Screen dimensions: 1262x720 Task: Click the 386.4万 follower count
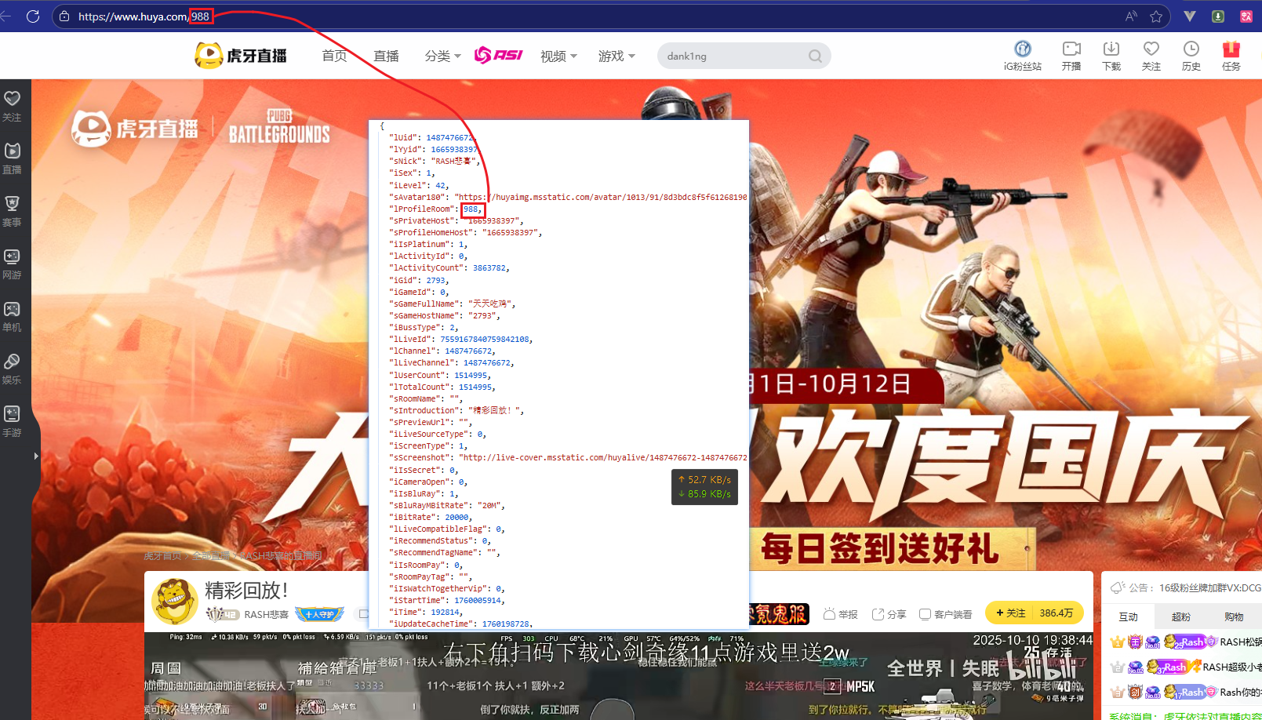click(x=1057, y=613)
